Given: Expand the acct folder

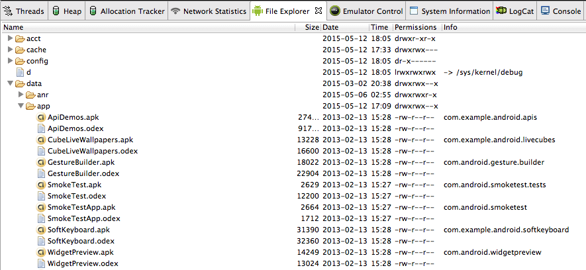Looking at the screenshot, I should pyautogui.click(x=11, y=38).
